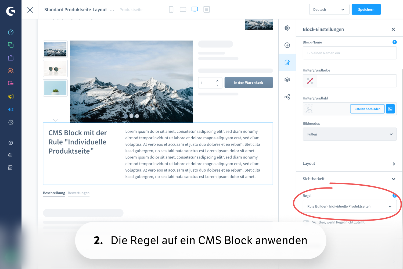Close the Block-Einstellungen panel

coord(393,29)
